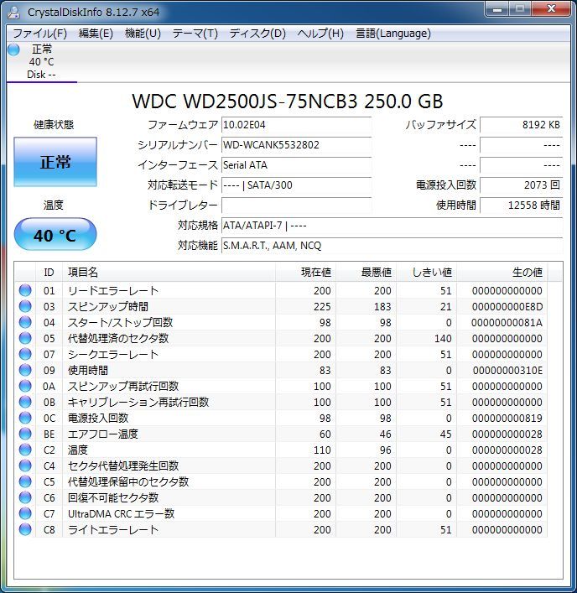Click status icon for row 07 シークエラーレート
Viewport: 577px width, 593px height.
(25, 354)
